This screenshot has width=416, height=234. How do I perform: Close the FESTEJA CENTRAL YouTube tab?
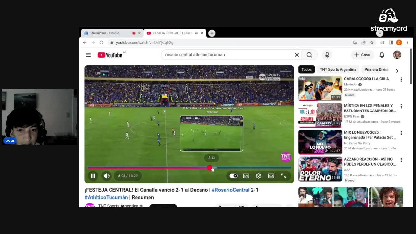(202, 33)
